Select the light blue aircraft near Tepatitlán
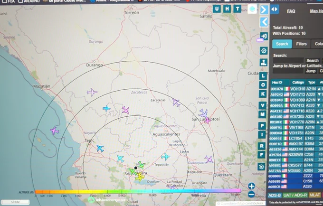This screenshot has width=323, height=206. (x=165, y=157)
